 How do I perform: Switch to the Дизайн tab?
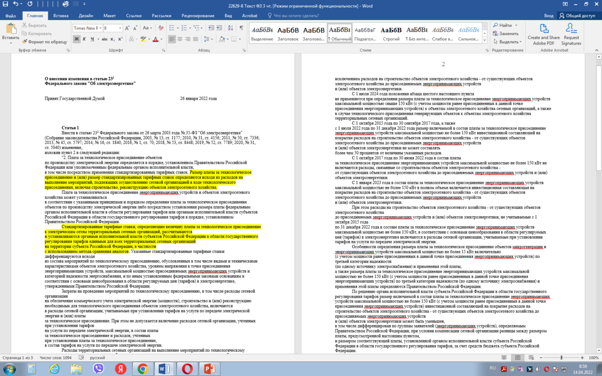(x=86, y=16)
